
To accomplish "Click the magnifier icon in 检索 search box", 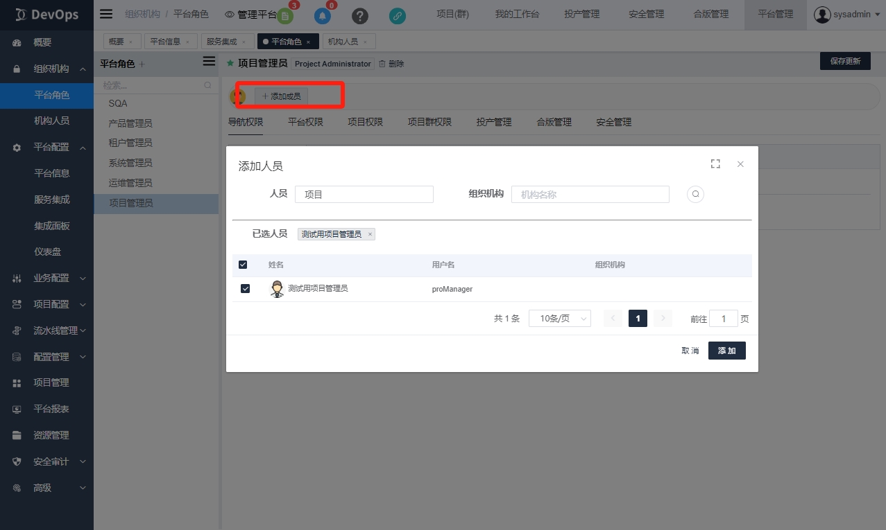I will click(x=207, y=85).
